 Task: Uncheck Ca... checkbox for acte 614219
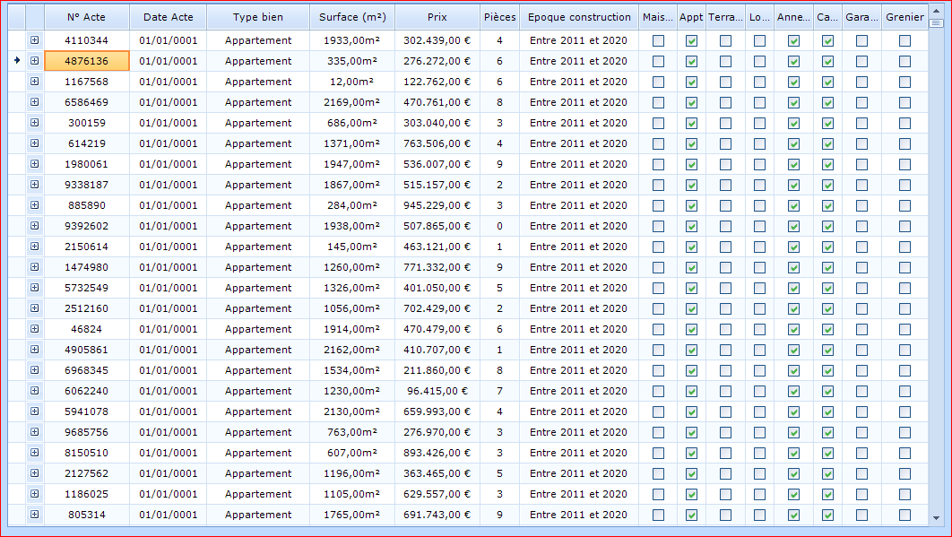(x=827, y=144)
